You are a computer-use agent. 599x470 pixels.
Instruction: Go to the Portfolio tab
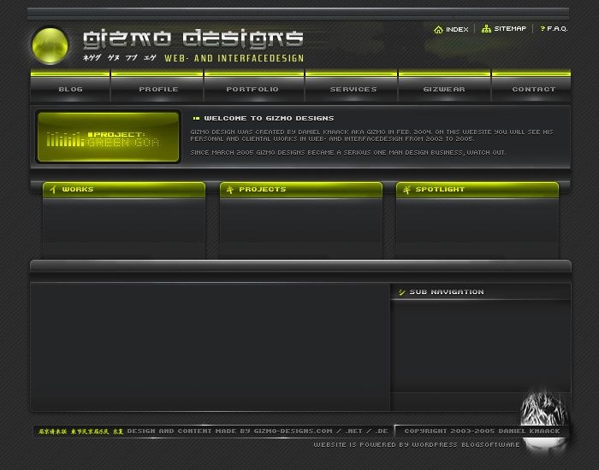[x=252, y=89]
